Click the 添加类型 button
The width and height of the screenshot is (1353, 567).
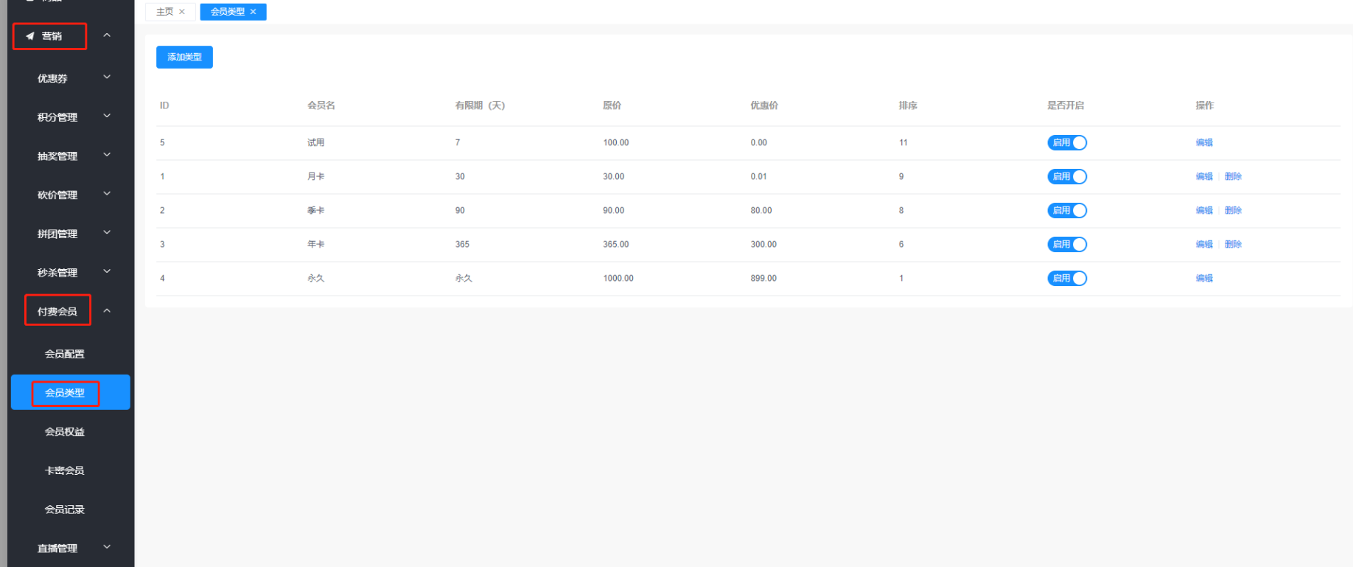pyautogui.click(x=184, y=58)
